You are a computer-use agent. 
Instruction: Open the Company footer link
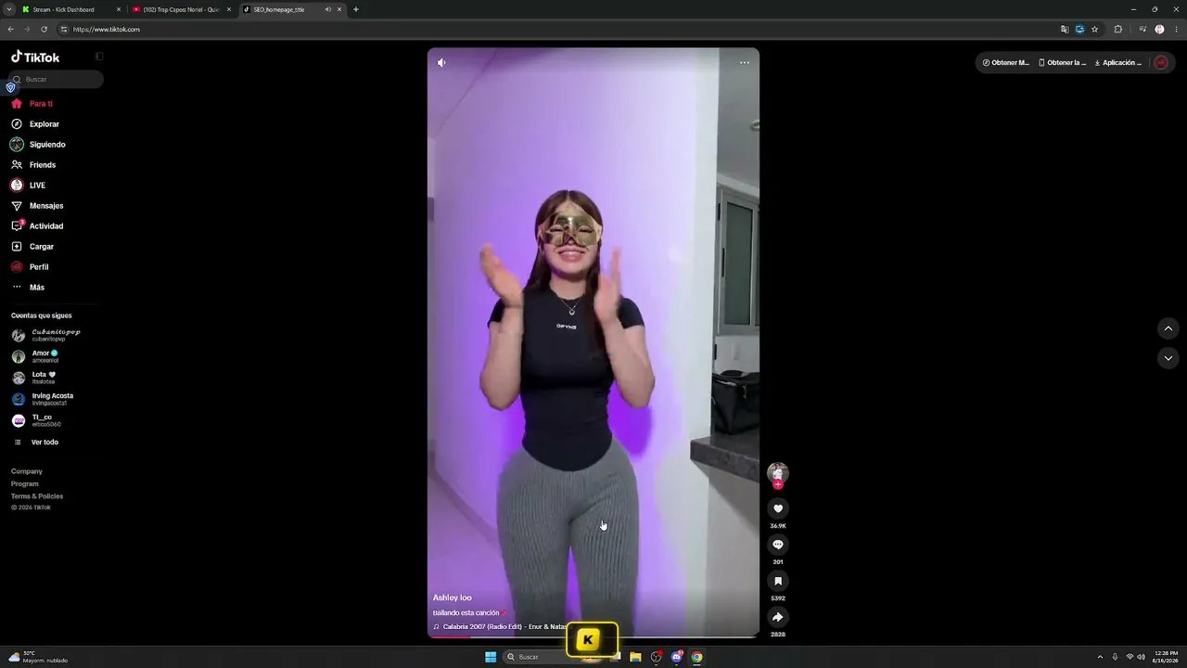[x=27, y=471]
